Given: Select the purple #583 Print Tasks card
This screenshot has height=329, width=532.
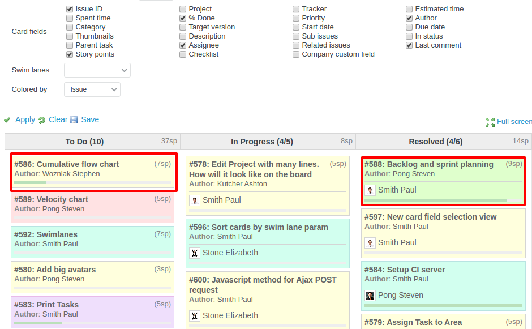Looking at the screenshot, I should [92, 311].
